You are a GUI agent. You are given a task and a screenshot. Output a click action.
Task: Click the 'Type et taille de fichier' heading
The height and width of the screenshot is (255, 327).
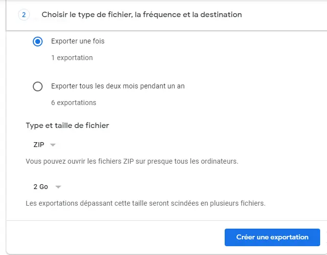[67, 126]
